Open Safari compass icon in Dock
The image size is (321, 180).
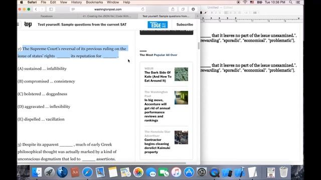[x=87, y=172]
